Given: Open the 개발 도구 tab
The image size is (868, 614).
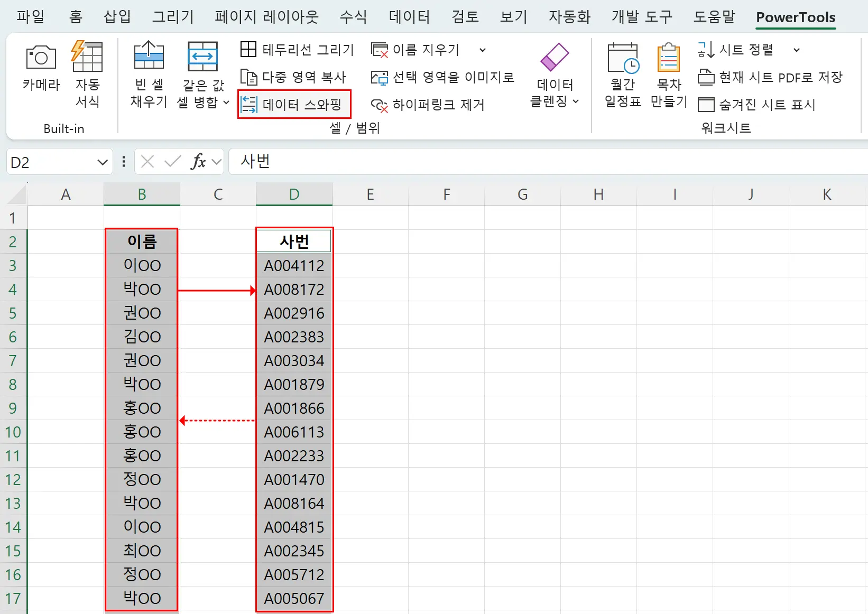Looking at the screenshot, I should [x=641, y=16].
